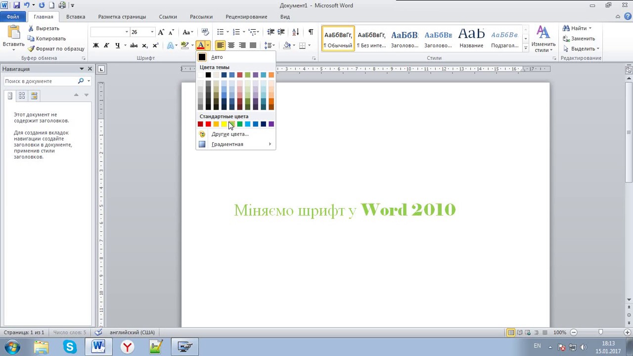This screenshot has height=356, width=633.
Task: Toggle underline (Ч) formatting
Action: (x=117, y=45)
